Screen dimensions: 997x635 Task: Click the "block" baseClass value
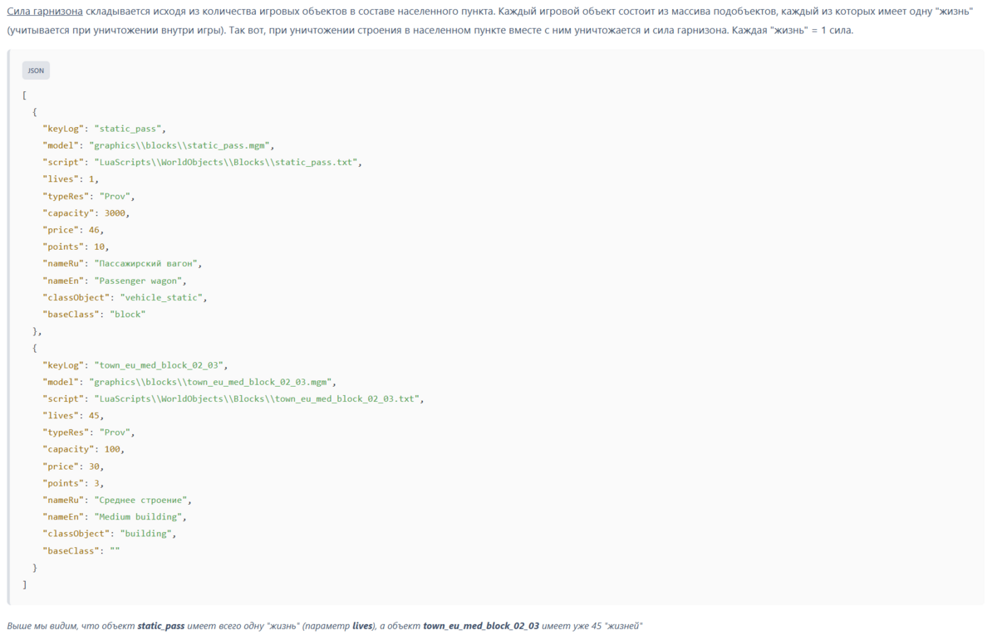pyautogui.click(x=127, y=315)
